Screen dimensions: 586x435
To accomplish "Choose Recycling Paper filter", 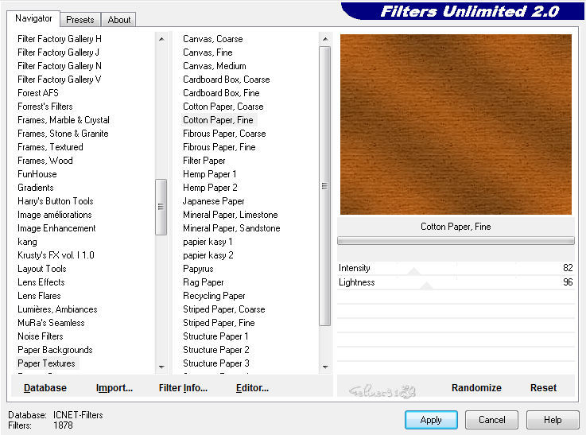I will (214, 296).
